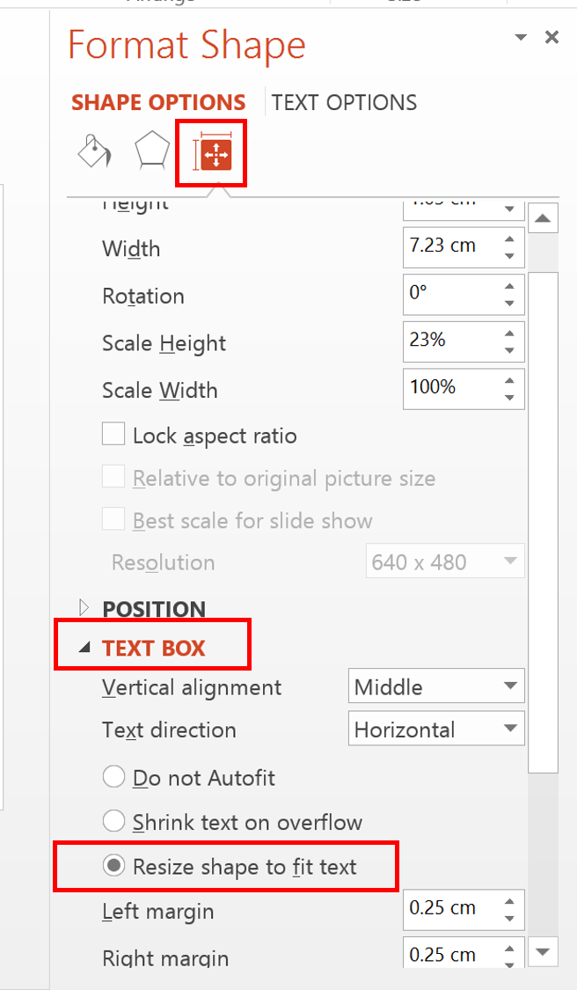The width and height of the screenshot is (577, 990).
Task: Click the Rotation decrease spinner arrow
Action: coord(509,304)
